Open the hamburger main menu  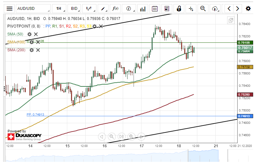tap(10, 9)
